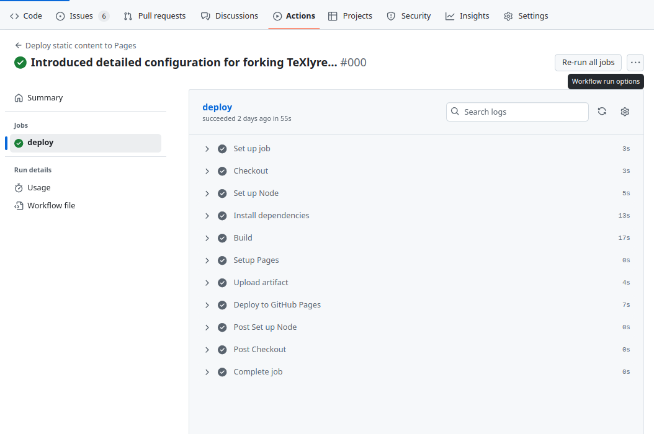Expand the Upload artifact step chevron
This screenshot has width=654, height=434.
pyautogui.click(x=207, y=283)
